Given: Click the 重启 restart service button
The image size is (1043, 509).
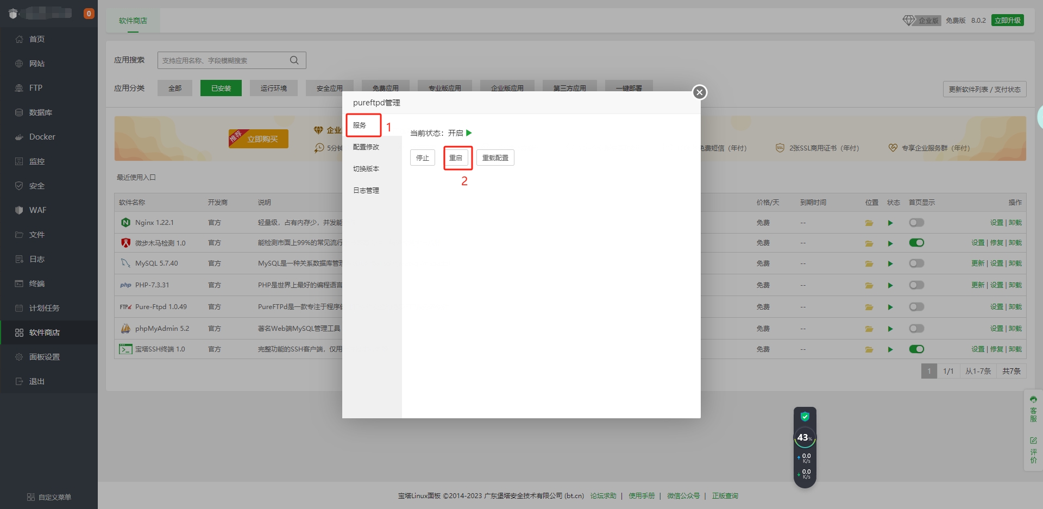Looking at the screenshot, I should pos(456,158).
